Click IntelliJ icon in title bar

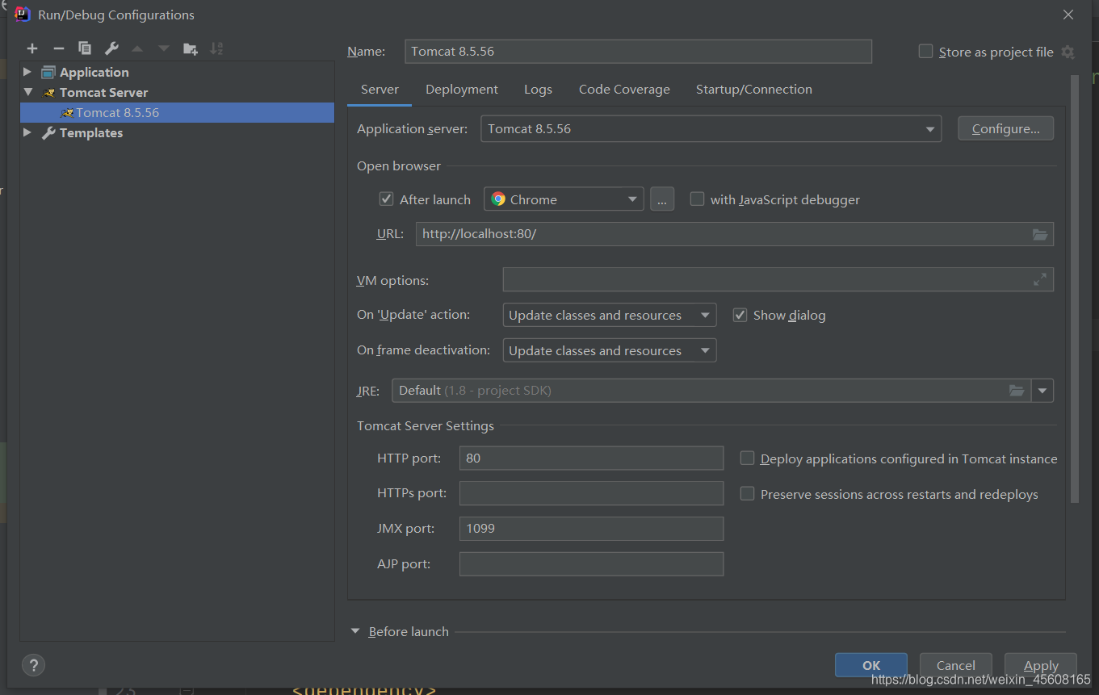pyautogui.click(x=23, y=14)
